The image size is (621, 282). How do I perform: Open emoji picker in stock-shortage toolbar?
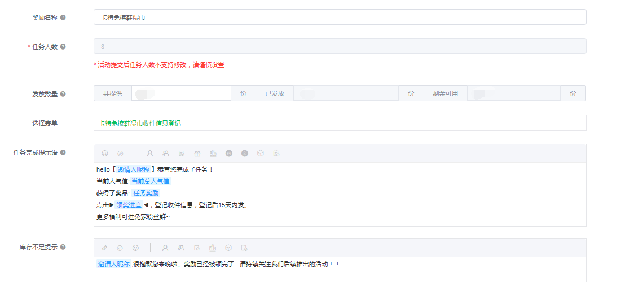(x=136, y=248)
